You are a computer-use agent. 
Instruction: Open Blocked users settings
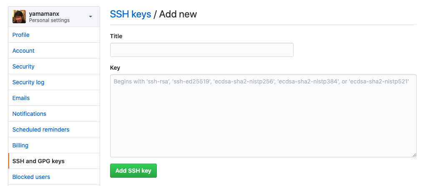click(x=31, y=177)
